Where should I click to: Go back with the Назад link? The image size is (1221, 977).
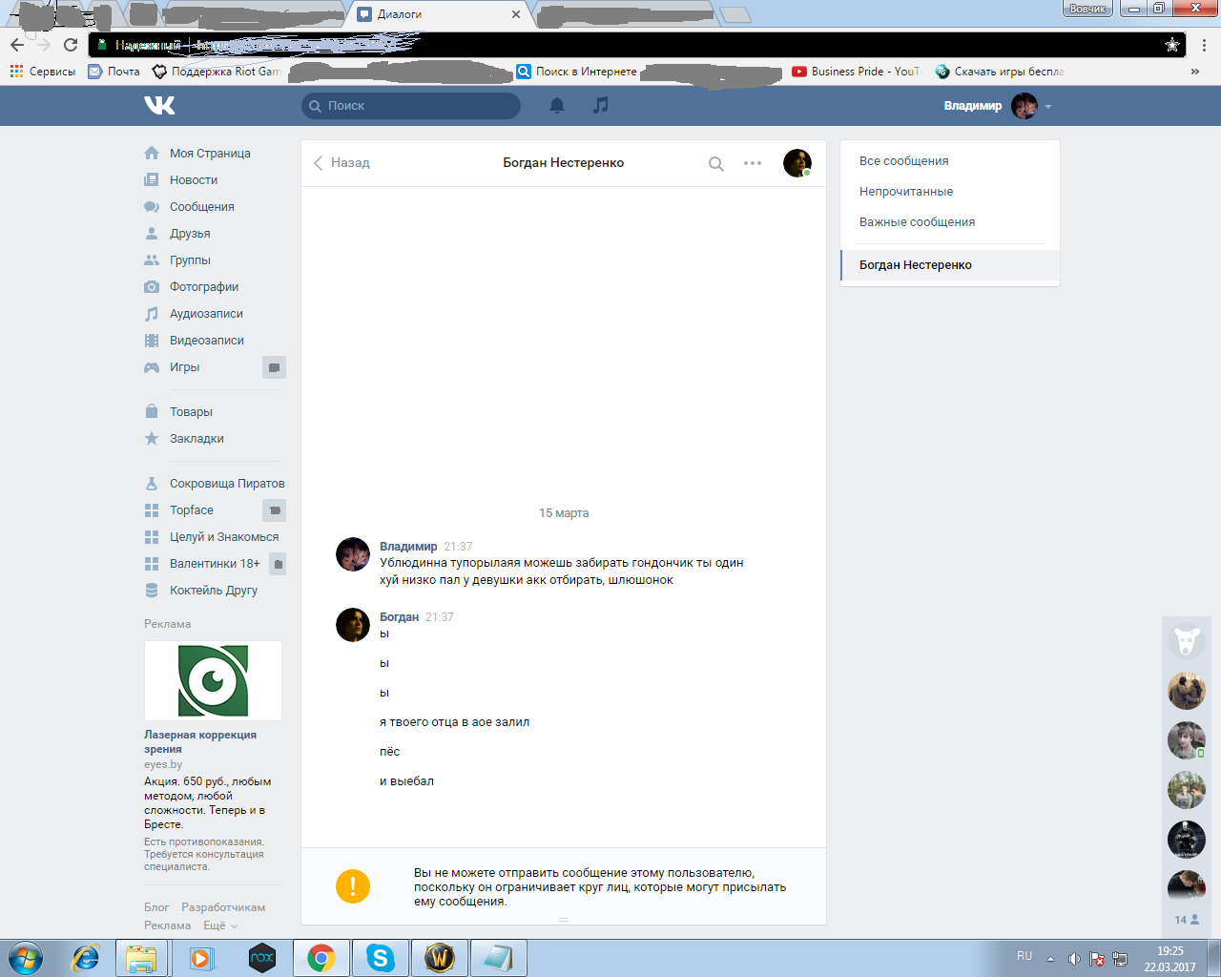click(x=341, y=163)
